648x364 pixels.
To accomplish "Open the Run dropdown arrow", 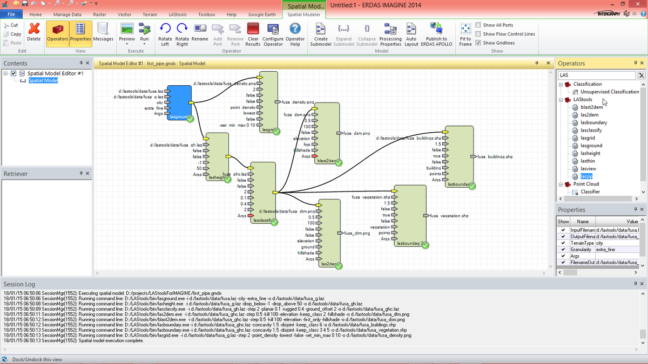I will pyautogui.click(x=144, y=44).
